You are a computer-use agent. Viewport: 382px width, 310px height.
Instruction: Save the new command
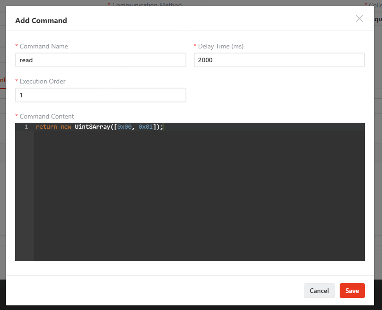point(352,291)
